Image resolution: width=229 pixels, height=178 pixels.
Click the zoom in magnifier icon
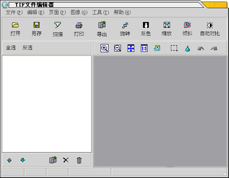pos(104,48)
